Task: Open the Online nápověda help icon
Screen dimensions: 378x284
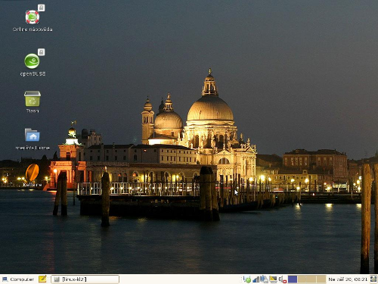Action: pos(33,17)
